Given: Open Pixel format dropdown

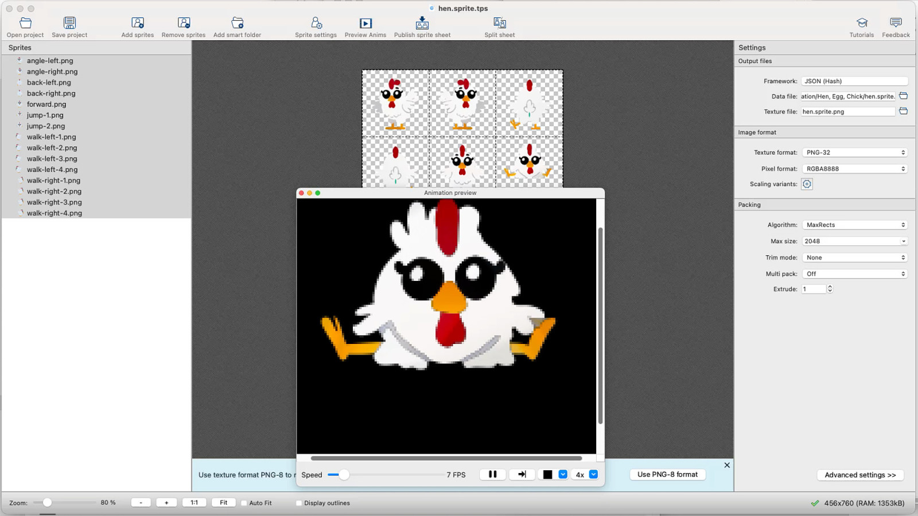Looking at the screenshot, I should (x=854, y=169).
